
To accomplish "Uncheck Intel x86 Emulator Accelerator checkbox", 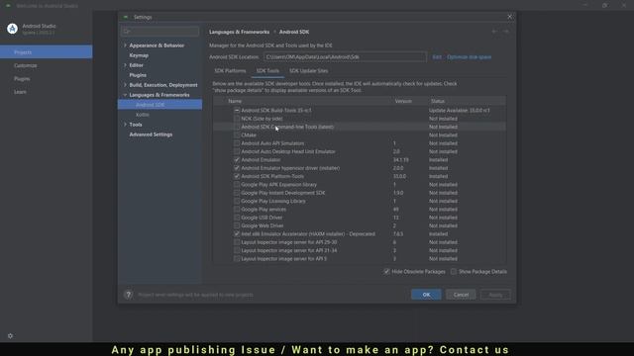I will 237,233.
